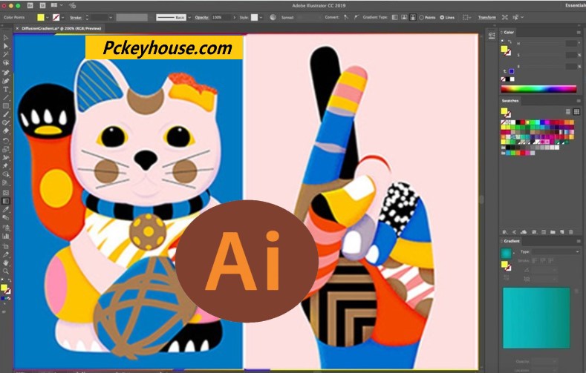The height and width of the screenshot is (373, 586).
Task: Choose linear gradient type button
Action: coord(394,17)
